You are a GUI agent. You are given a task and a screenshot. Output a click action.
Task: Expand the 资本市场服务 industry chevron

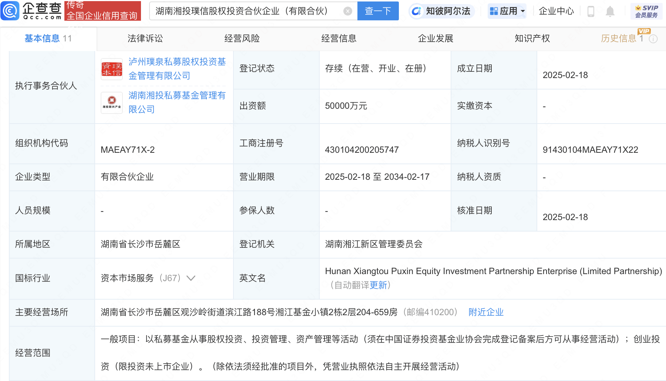tap(191, 278)
